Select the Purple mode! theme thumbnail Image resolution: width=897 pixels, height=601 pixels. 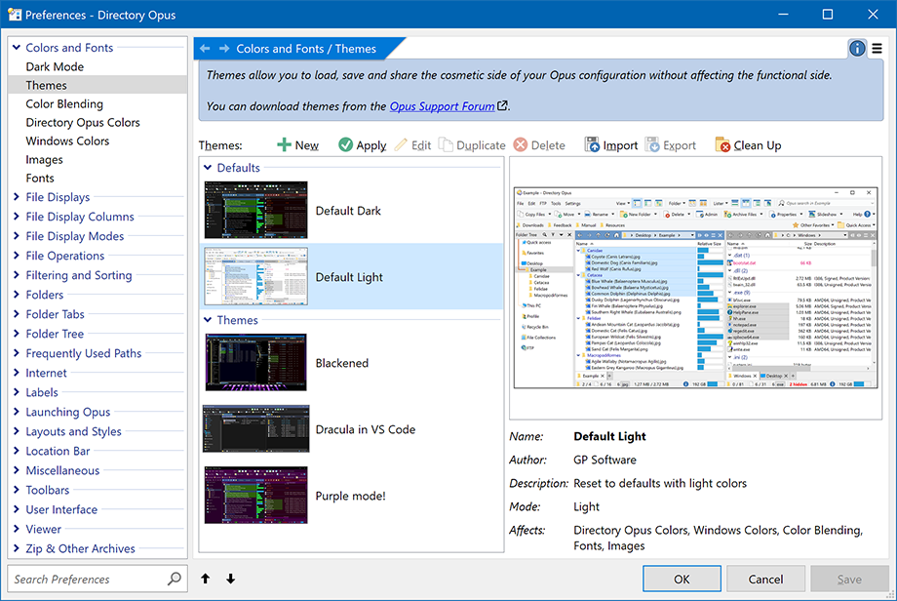255,495
